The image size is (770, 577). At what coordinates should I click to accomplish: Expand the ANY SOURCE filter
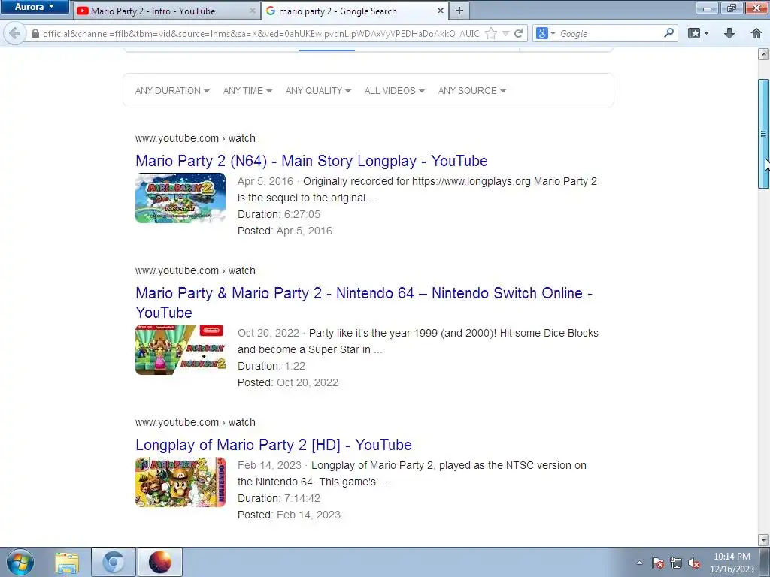click(472, 91)
